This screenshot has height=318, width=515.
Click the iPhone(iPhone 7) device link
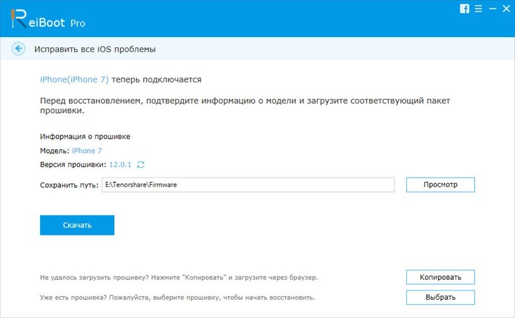(x=74, y=80)
